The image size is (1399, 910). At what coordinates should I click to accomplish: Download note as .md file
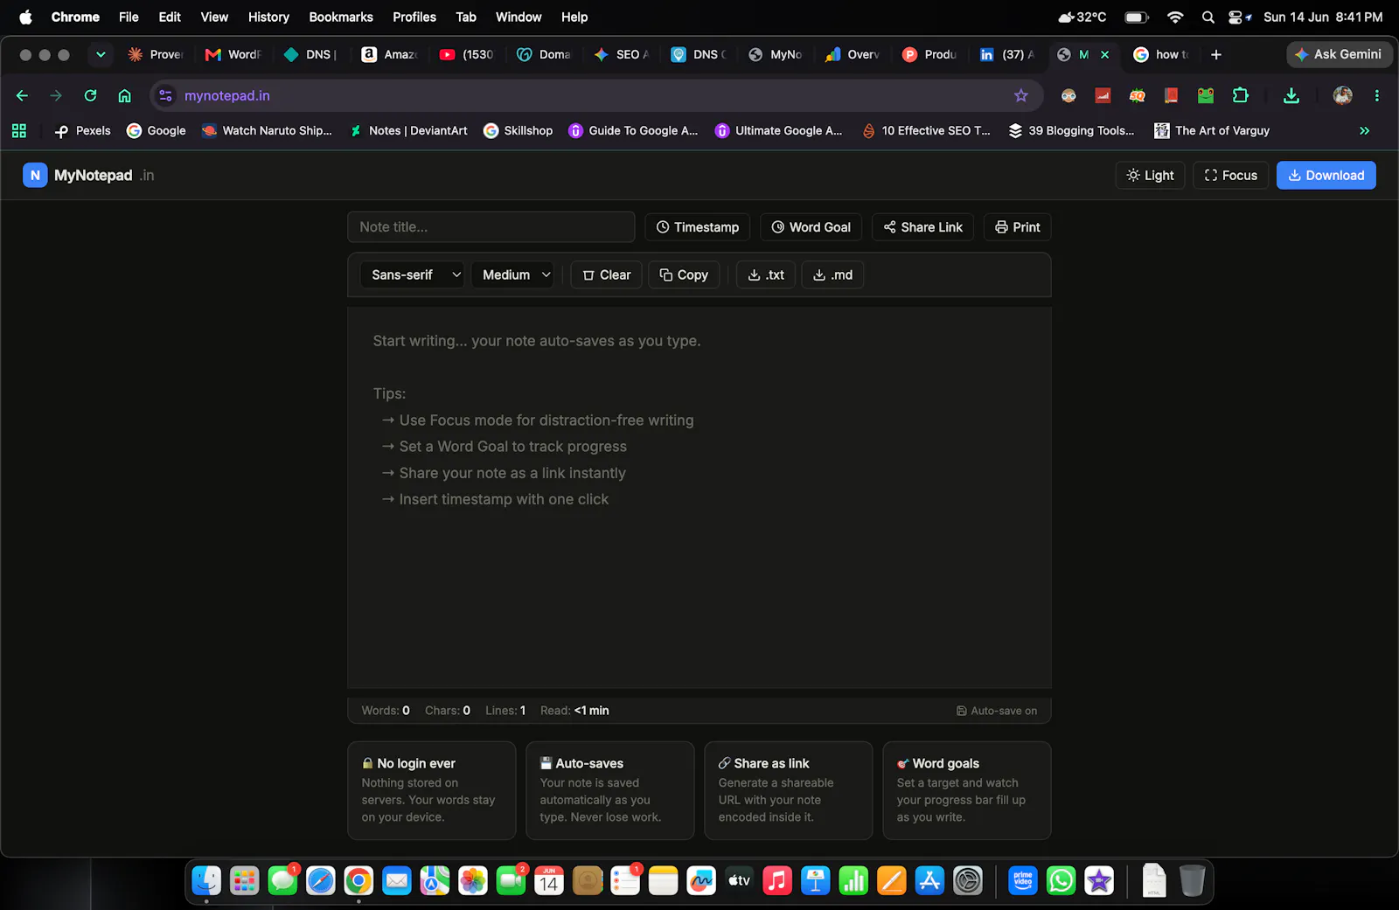(832, 274)
